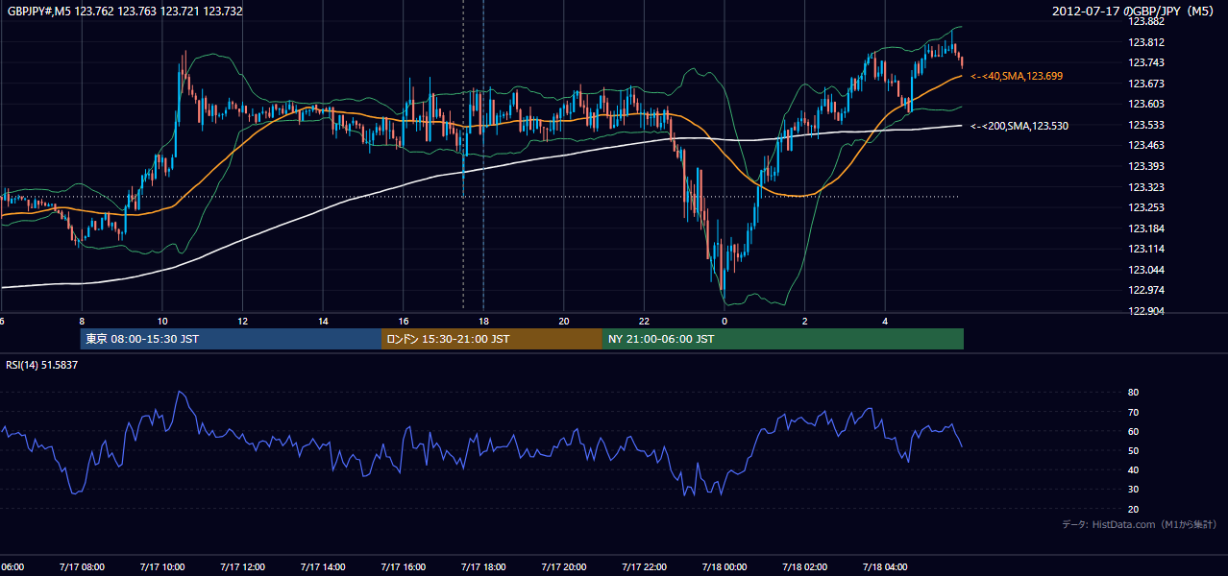
Task: Click price axis label 122.904
Action: [x=1144, y=311]
